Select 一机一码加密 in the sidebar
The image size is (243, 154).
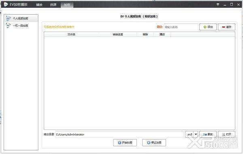(x=21, y=26)
